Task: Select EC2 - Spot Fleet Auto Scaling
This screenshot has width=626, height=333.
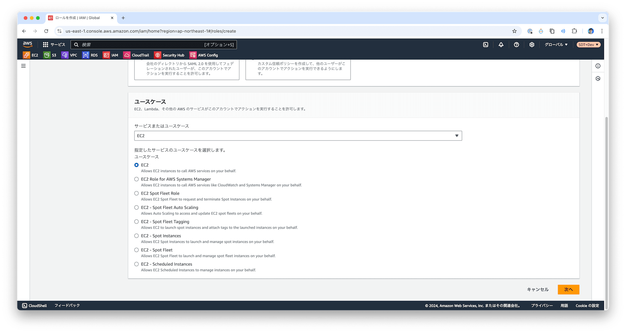Action: pyautogui.click(x=136, y=207)
